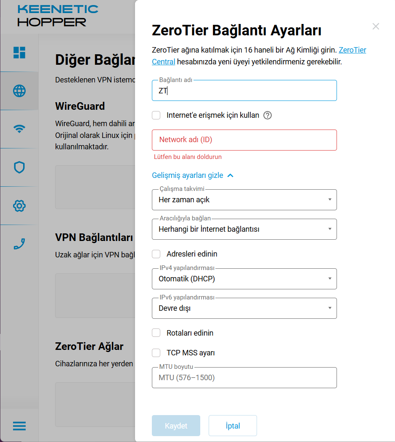Collapse "Gelişmiş ayarları gizle" section
This screenshot has height=442, width=395.
pyautogui.click(x=192, y=175)
